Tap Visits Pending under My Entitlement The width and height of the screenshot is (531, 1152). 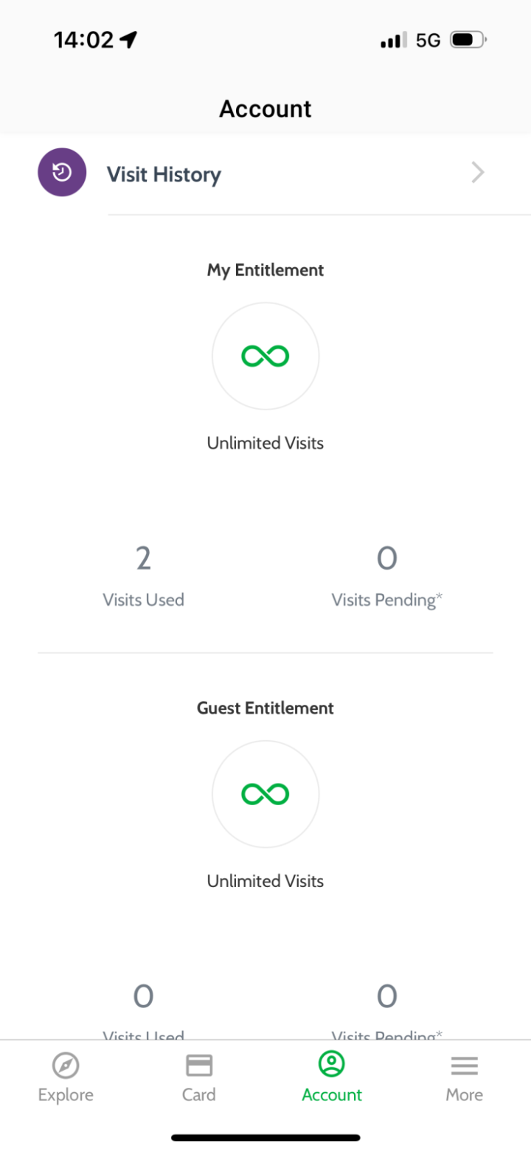tap(387, 600)
